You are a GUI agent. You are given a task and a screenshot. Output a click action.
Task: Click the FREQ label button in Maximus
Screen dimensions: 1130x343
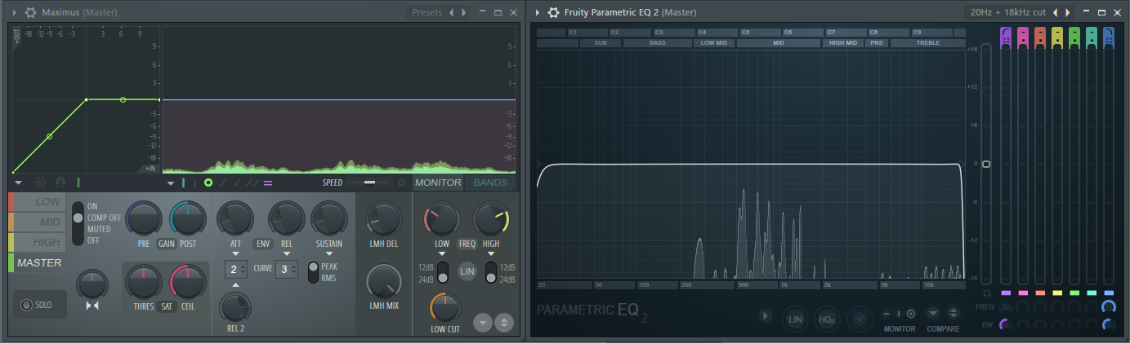pos(467,244)
